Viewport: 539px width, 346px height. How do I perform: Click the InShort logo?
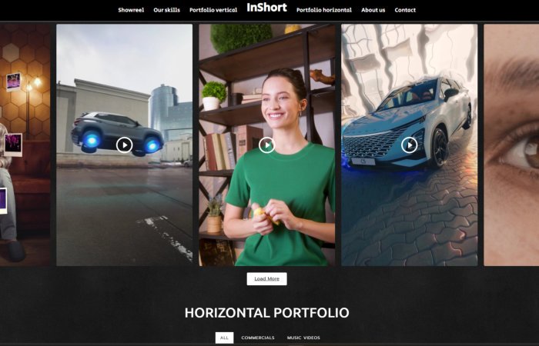pyautogui.click(x=266, y=8)
